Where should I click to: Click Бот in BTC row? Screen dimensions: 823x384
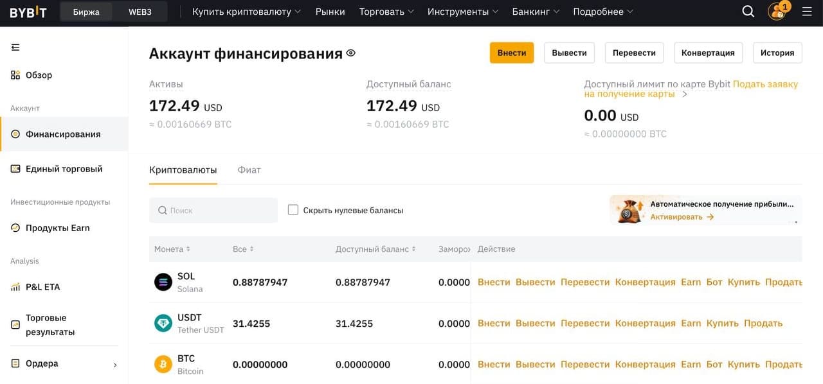[x=714, y=364]
